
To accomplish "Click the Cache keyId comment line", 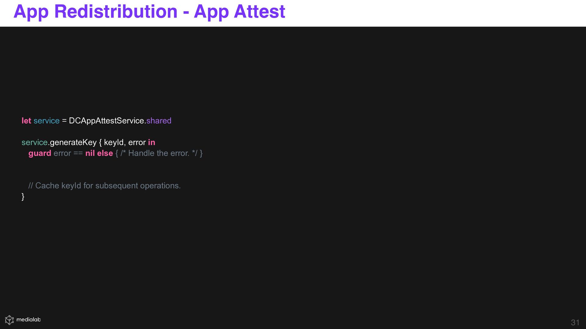I will [104, 186].
